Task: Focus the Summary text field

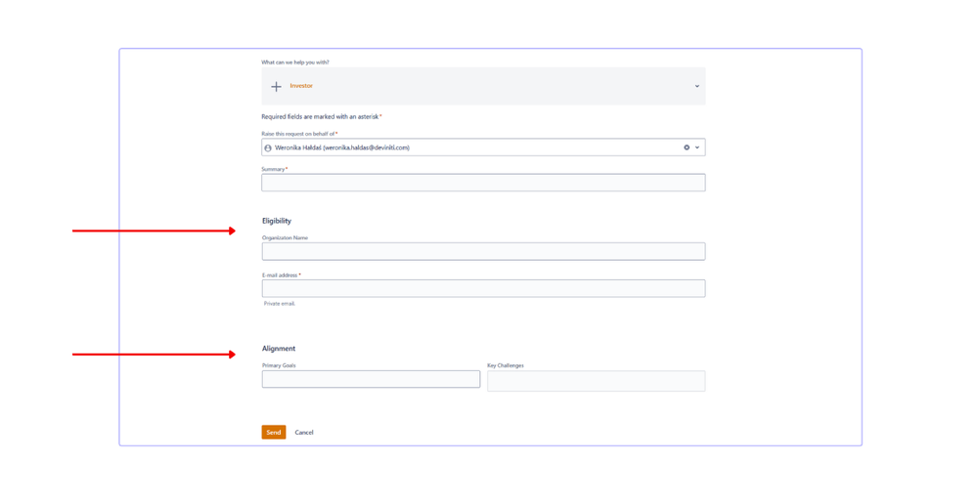Action: 483,183
